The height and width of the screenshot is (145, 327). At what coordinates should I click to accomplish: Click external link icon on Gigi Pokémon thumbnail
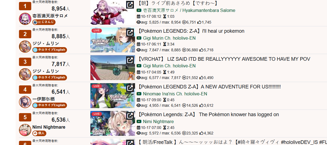130,32
